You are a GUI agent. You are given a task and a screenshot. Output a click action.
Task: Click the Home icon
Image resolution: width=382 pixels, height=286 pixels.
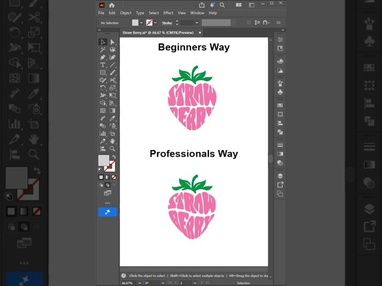point(112,5)
